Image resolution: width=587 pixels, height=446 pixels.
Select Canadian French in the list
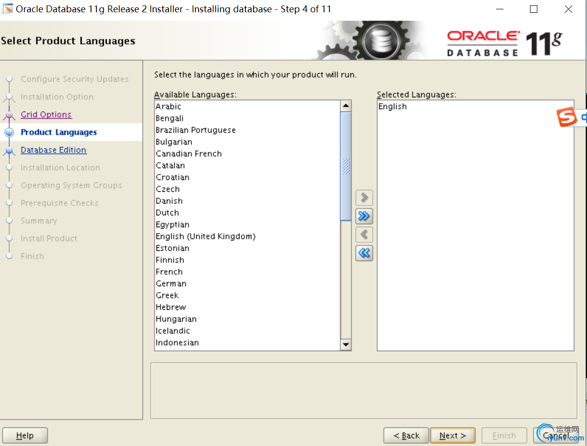tap(247, 153)
